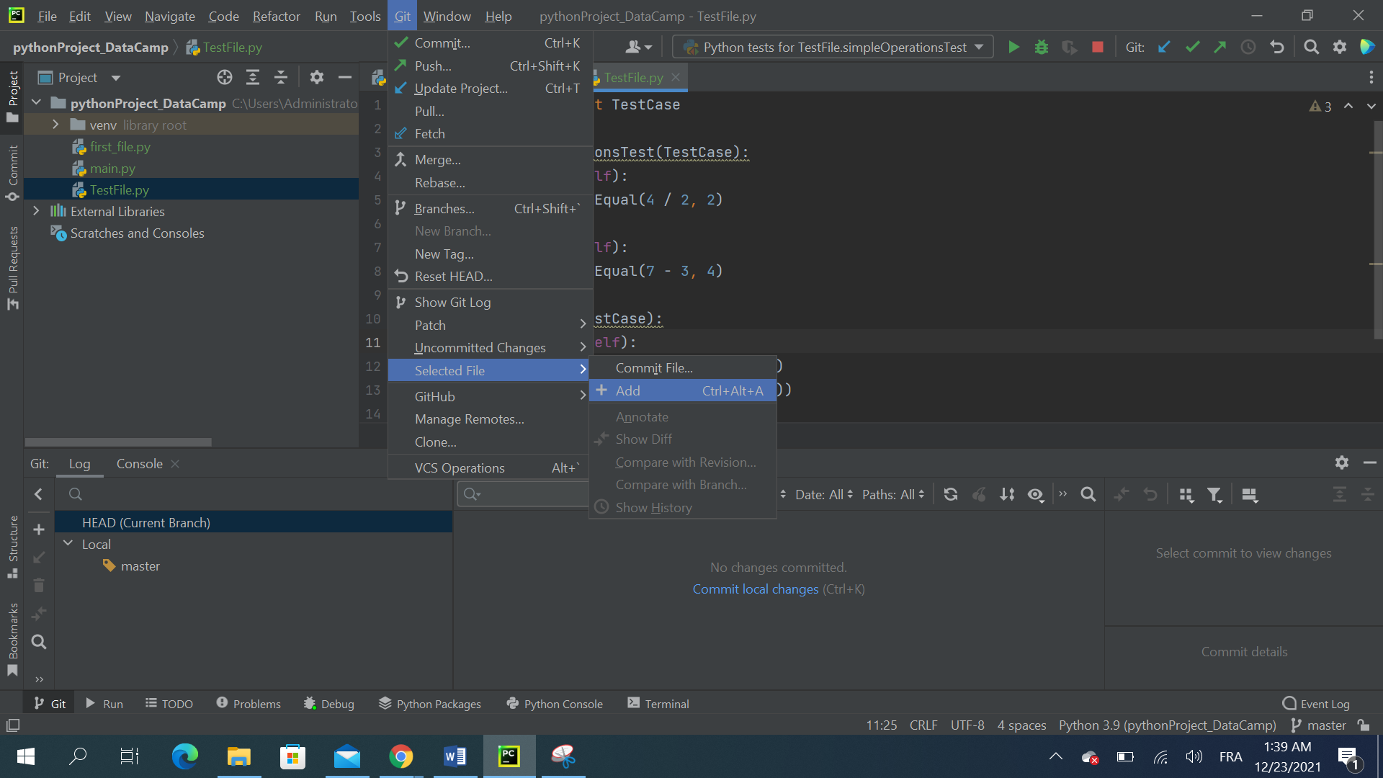The image size is (1383, 778).
Task: Open Python Packages tool window
Action: 430,704
